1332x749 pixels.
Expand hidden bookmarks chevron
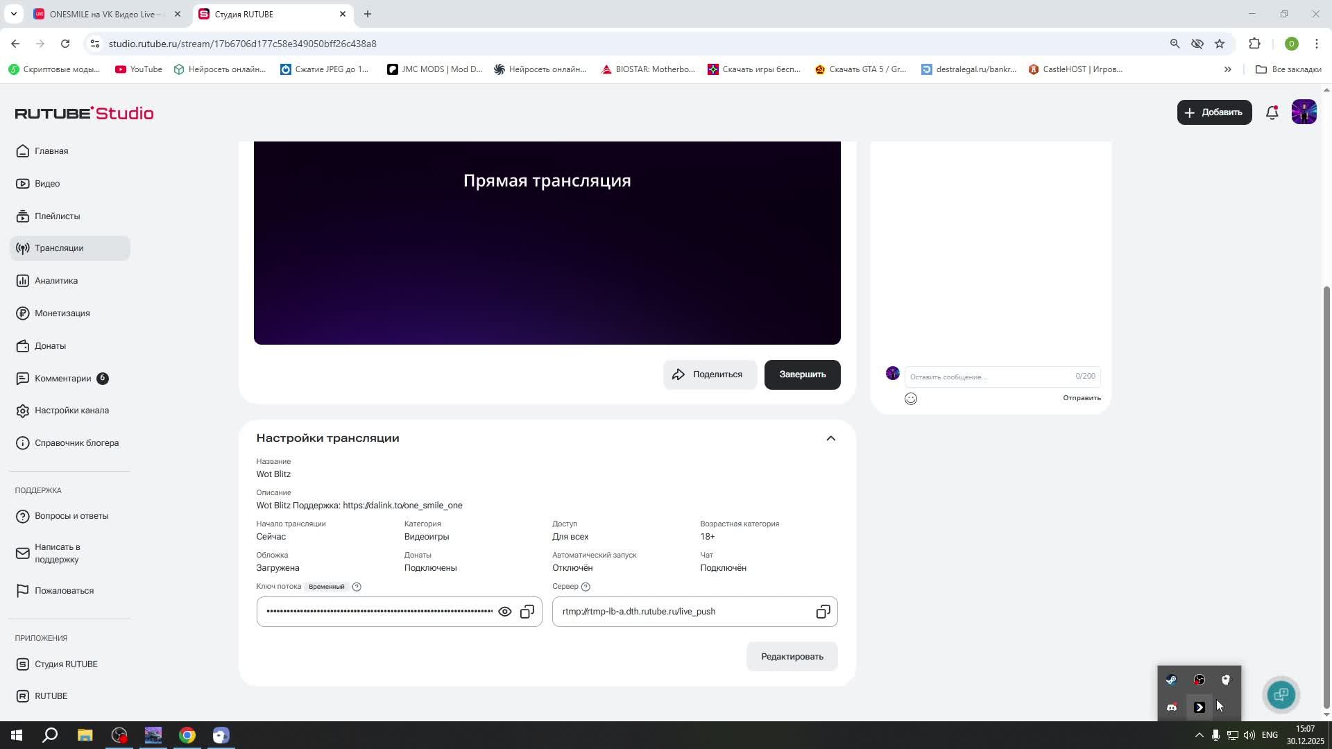[1227, 69]
